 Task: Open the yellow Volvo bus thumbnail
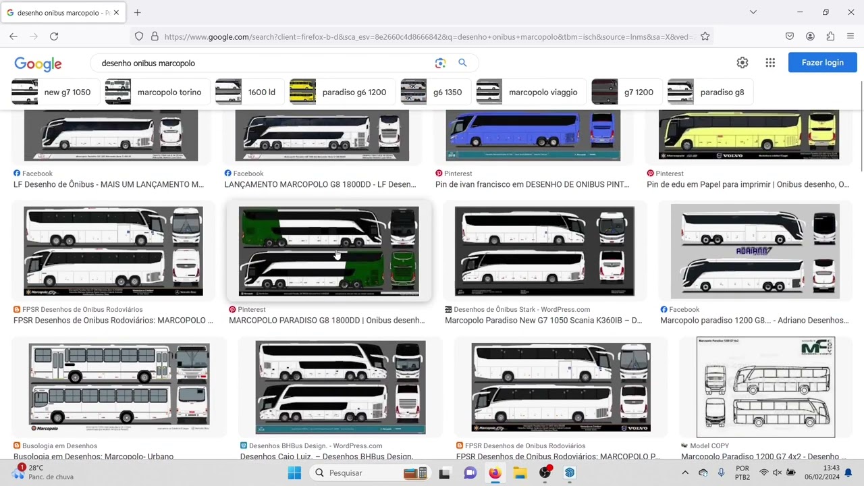[x=749, y=135]
